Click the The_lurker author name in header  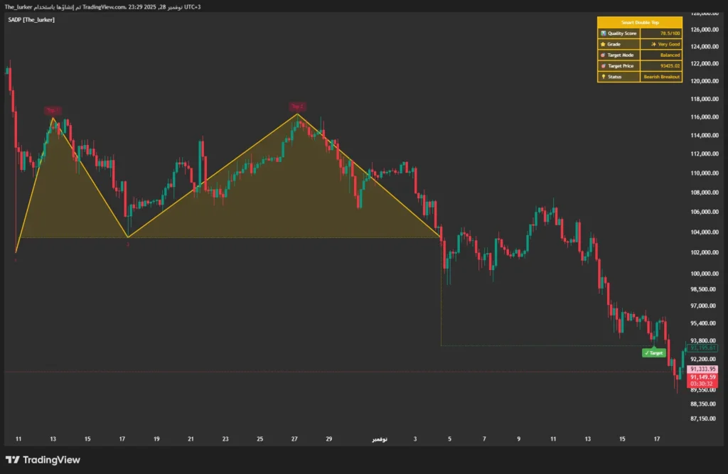tap(18, 7)
